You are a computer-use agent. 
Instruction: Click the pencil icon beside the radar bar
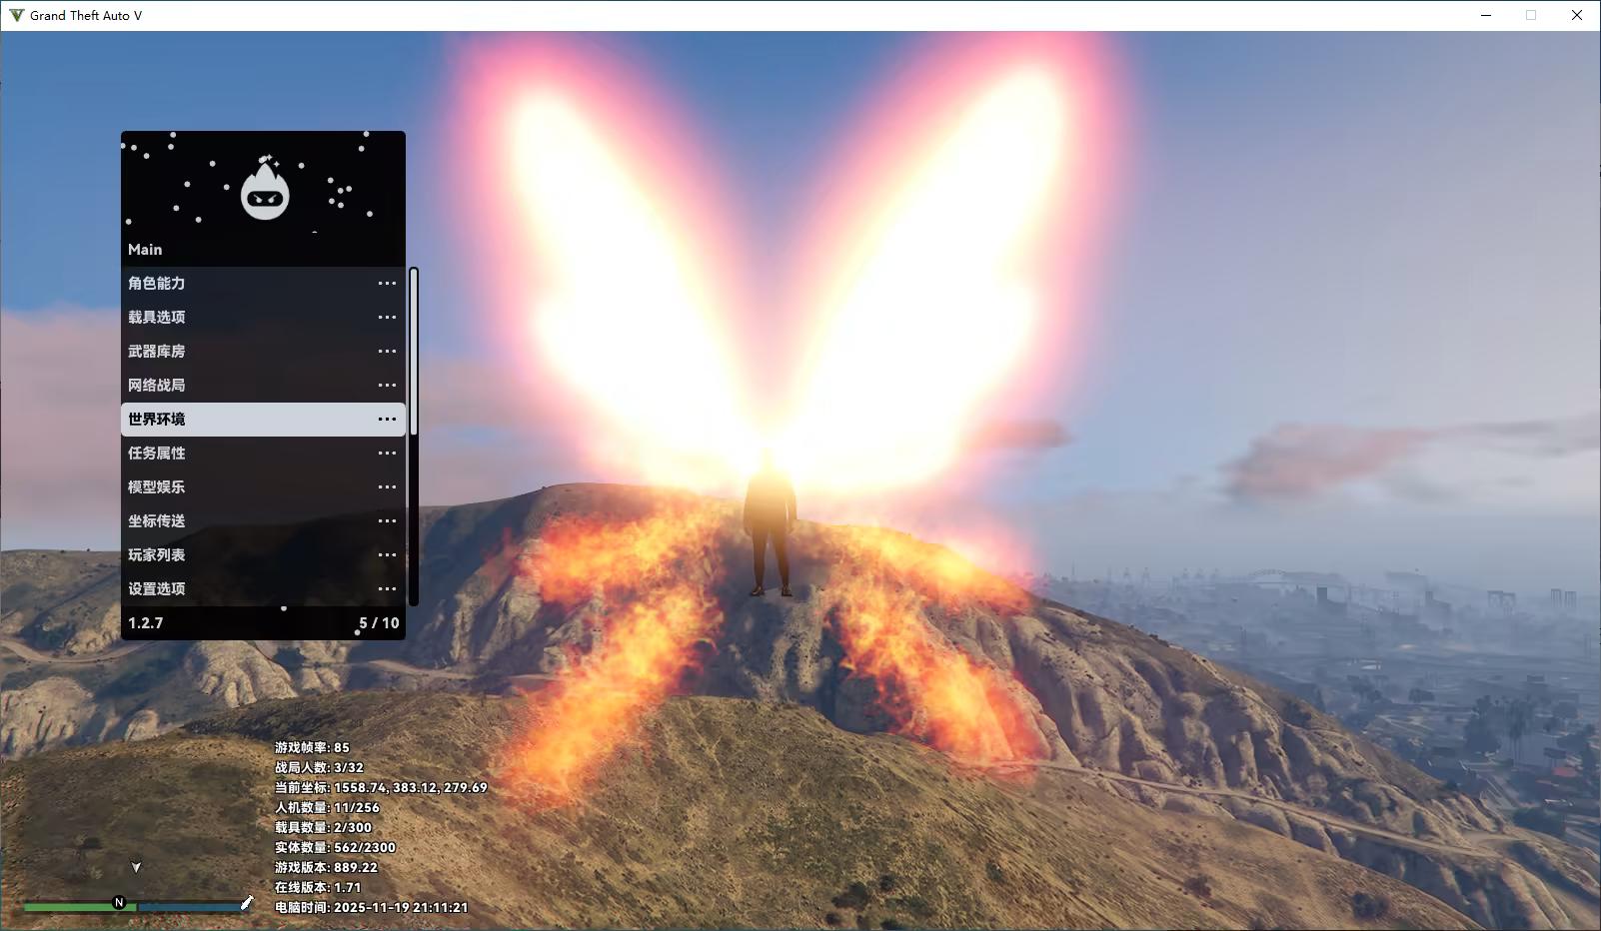[247, 903]
